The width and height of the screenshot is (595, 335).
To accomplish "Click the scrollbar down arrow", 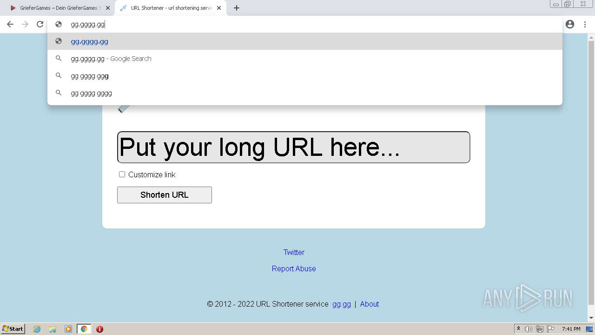I will coord(591,318).
